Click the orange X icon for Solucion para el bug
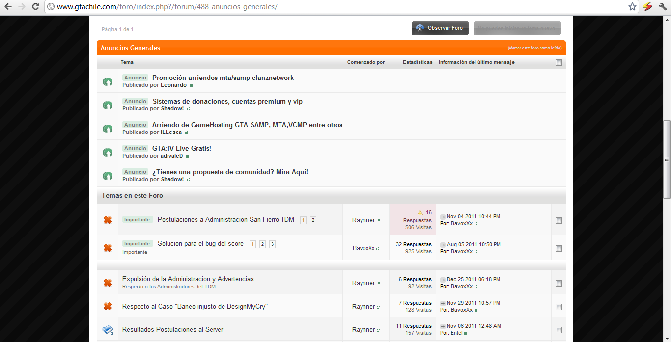This screenshot has width=671, height=342. (x=108, y=248)
